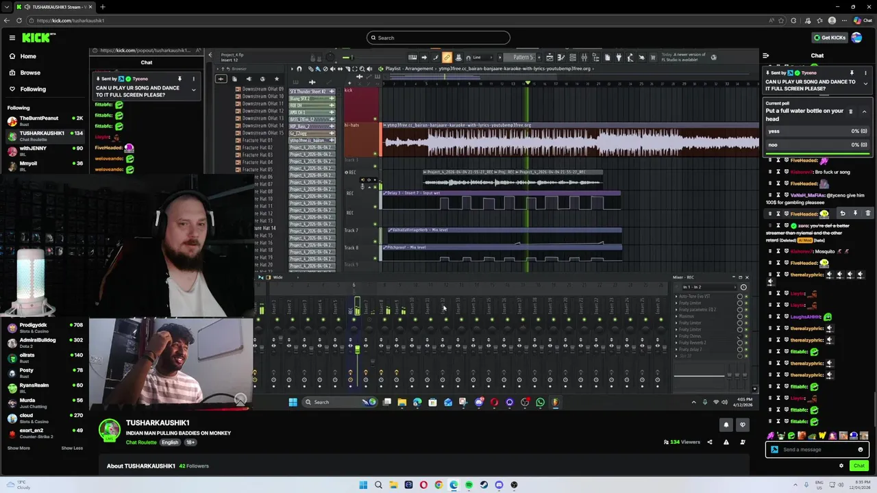877x493 pixels.
Task: Open browser settings three-dot menu
Action: click(845, 21)
